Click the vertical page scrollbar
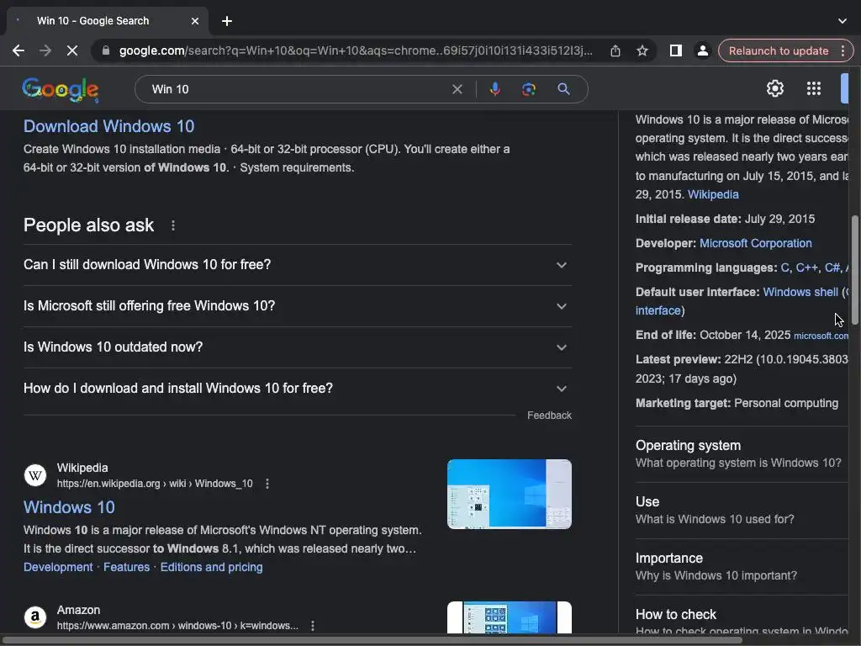861x646 pixels. (x=854, y=269)
